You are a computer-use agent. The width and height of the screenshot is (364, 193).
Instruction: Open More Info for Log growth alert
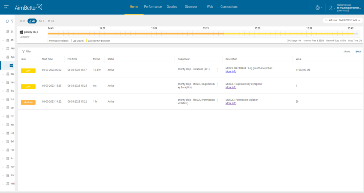click(231, 72)
